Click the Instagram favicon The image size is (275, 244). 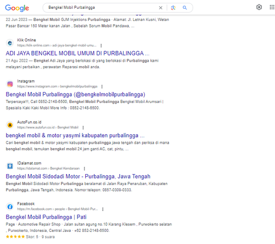(10, 84)
